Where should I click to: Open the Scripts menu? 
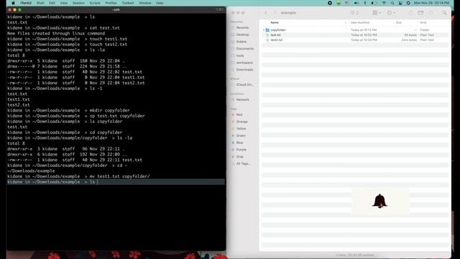point(95,3)
